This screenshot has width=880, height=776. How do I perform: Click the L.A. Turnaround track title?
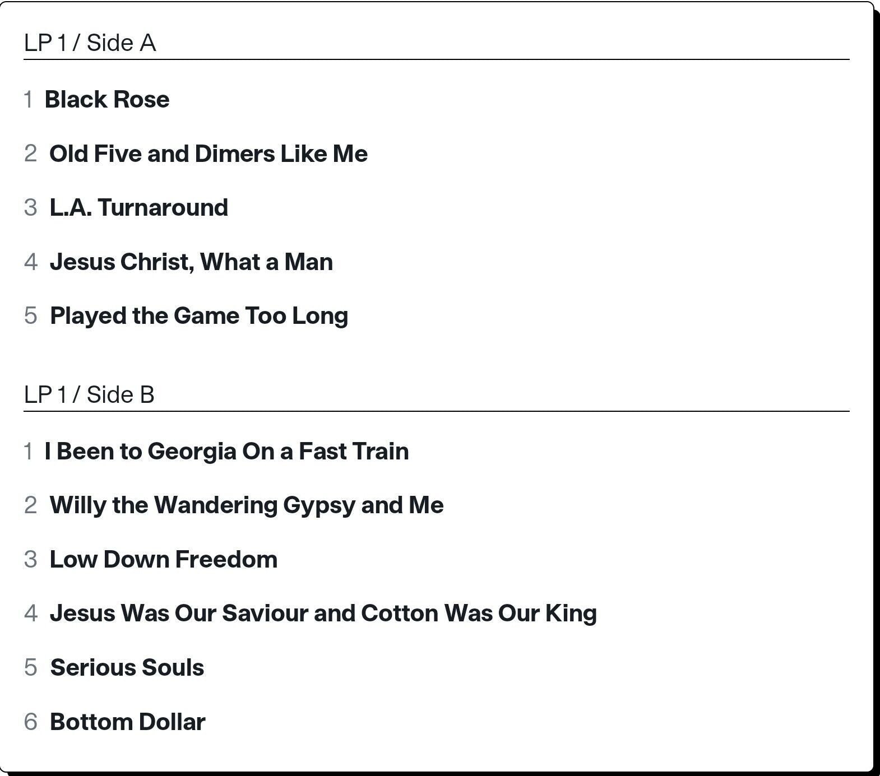tap(139, 208)
